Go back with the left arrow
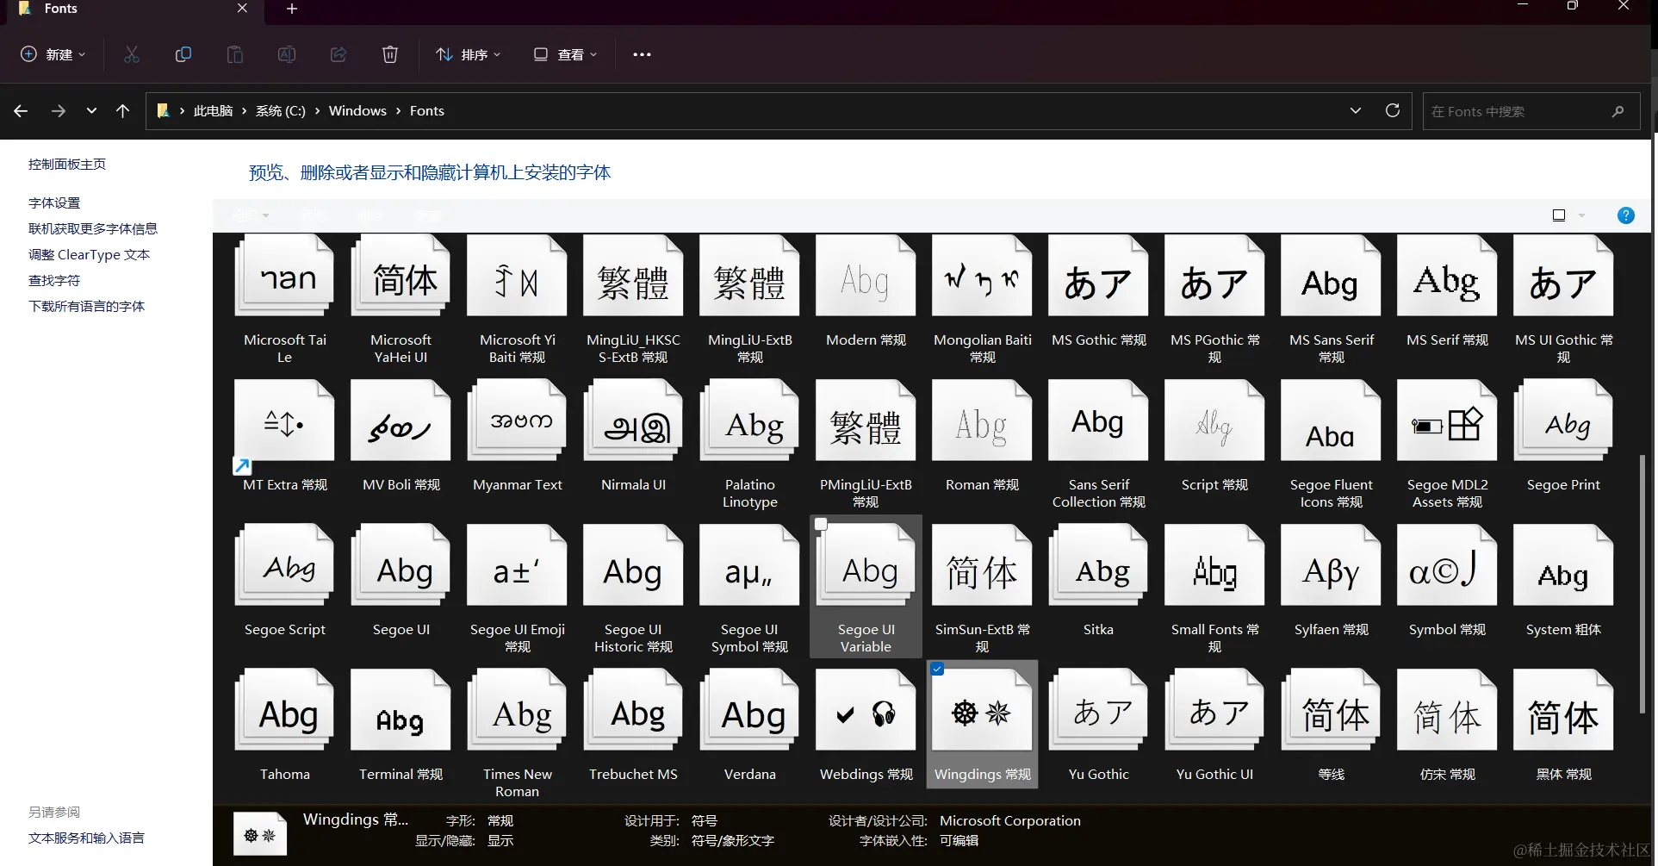This screenshot has height=866, width=1658. (x=21, y=111)
